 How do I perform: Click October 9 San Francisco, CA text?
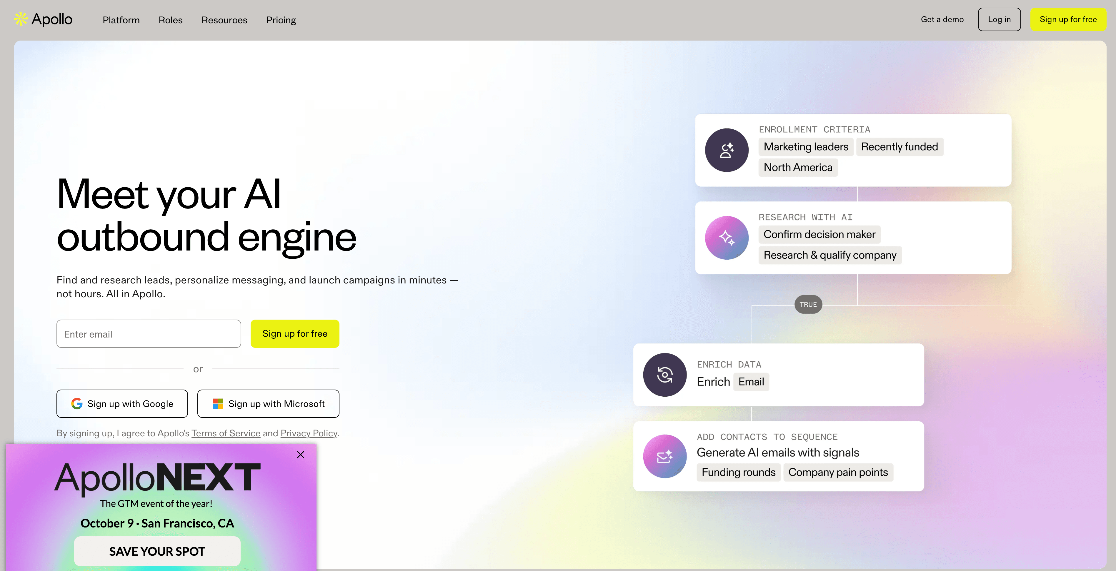point(157,523)
